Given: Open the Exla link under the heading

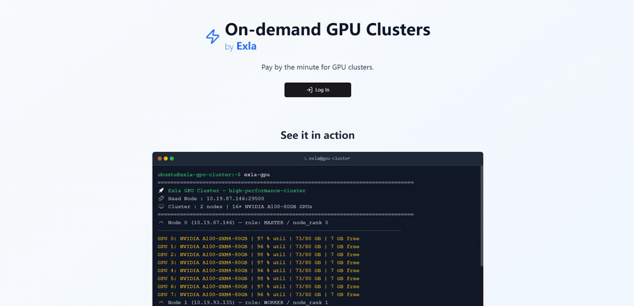Looking at the screenshot, I should point(246,46).
